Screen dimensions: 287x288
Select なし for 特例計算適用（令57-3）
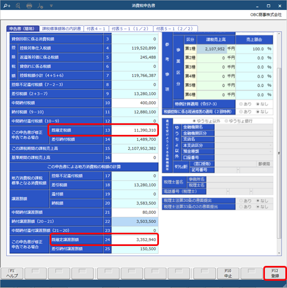[x=258, y=104]
